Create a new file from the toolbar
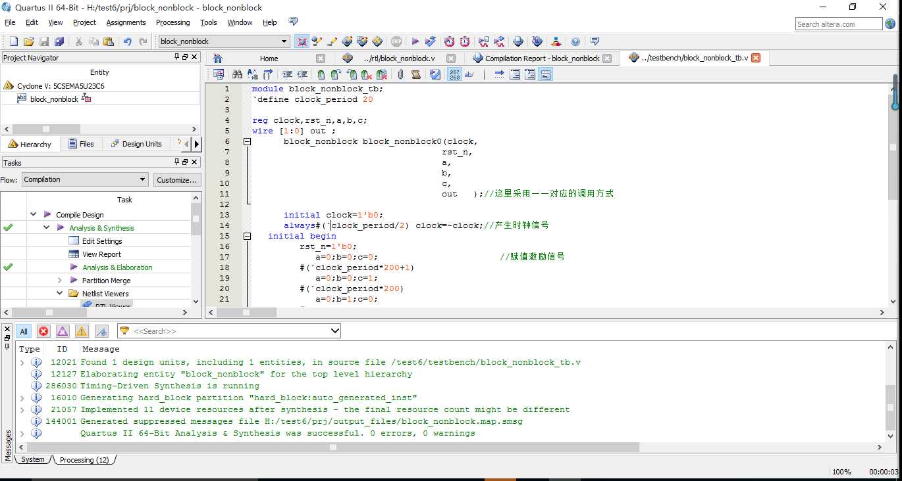Viewport: 902px width, 481px height. (x=13, y=41)
